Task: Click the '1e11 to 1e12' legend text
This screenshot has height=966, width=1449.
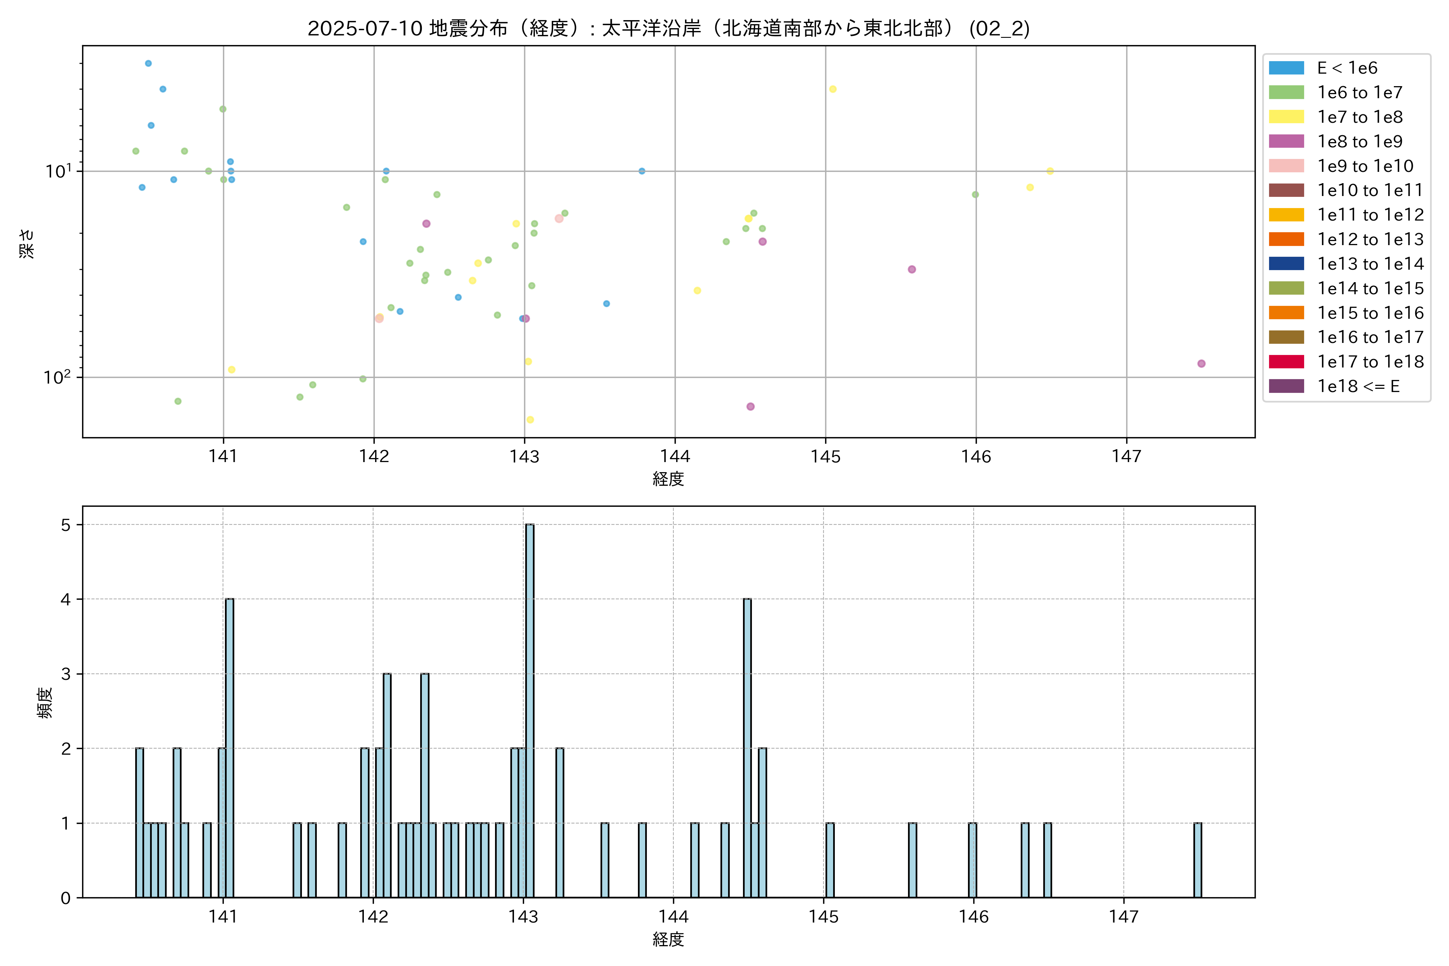Action: (1370, 215)
